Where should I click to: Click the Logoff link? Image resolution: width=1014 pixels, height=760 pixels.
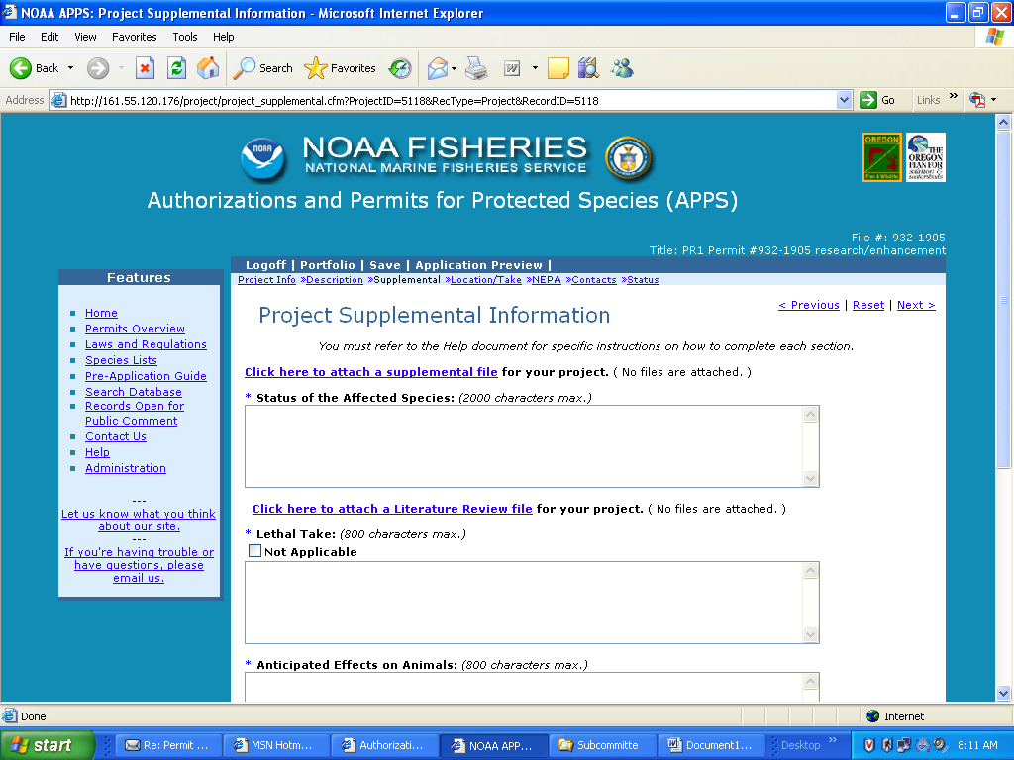pos(265,265)
